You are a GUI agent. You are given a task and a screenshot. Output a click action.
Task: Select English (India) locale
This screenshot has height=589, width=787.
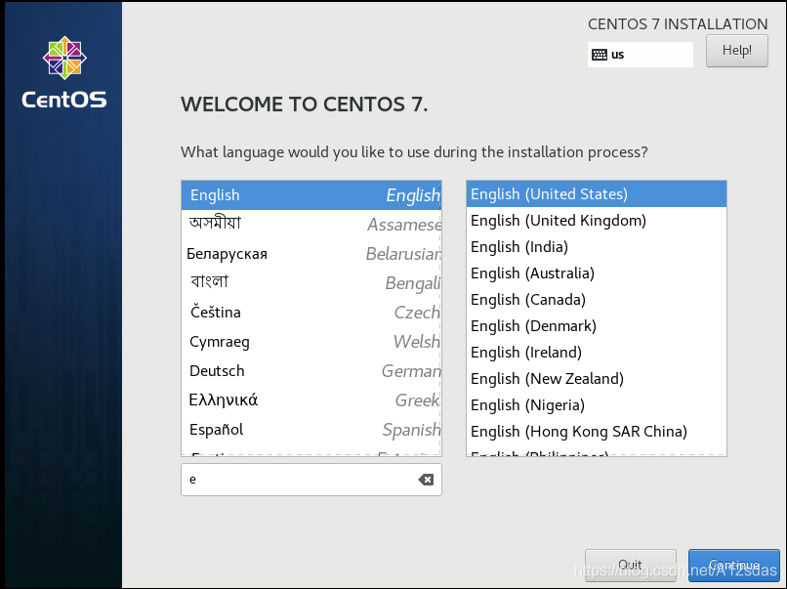[x=597, y=246]
